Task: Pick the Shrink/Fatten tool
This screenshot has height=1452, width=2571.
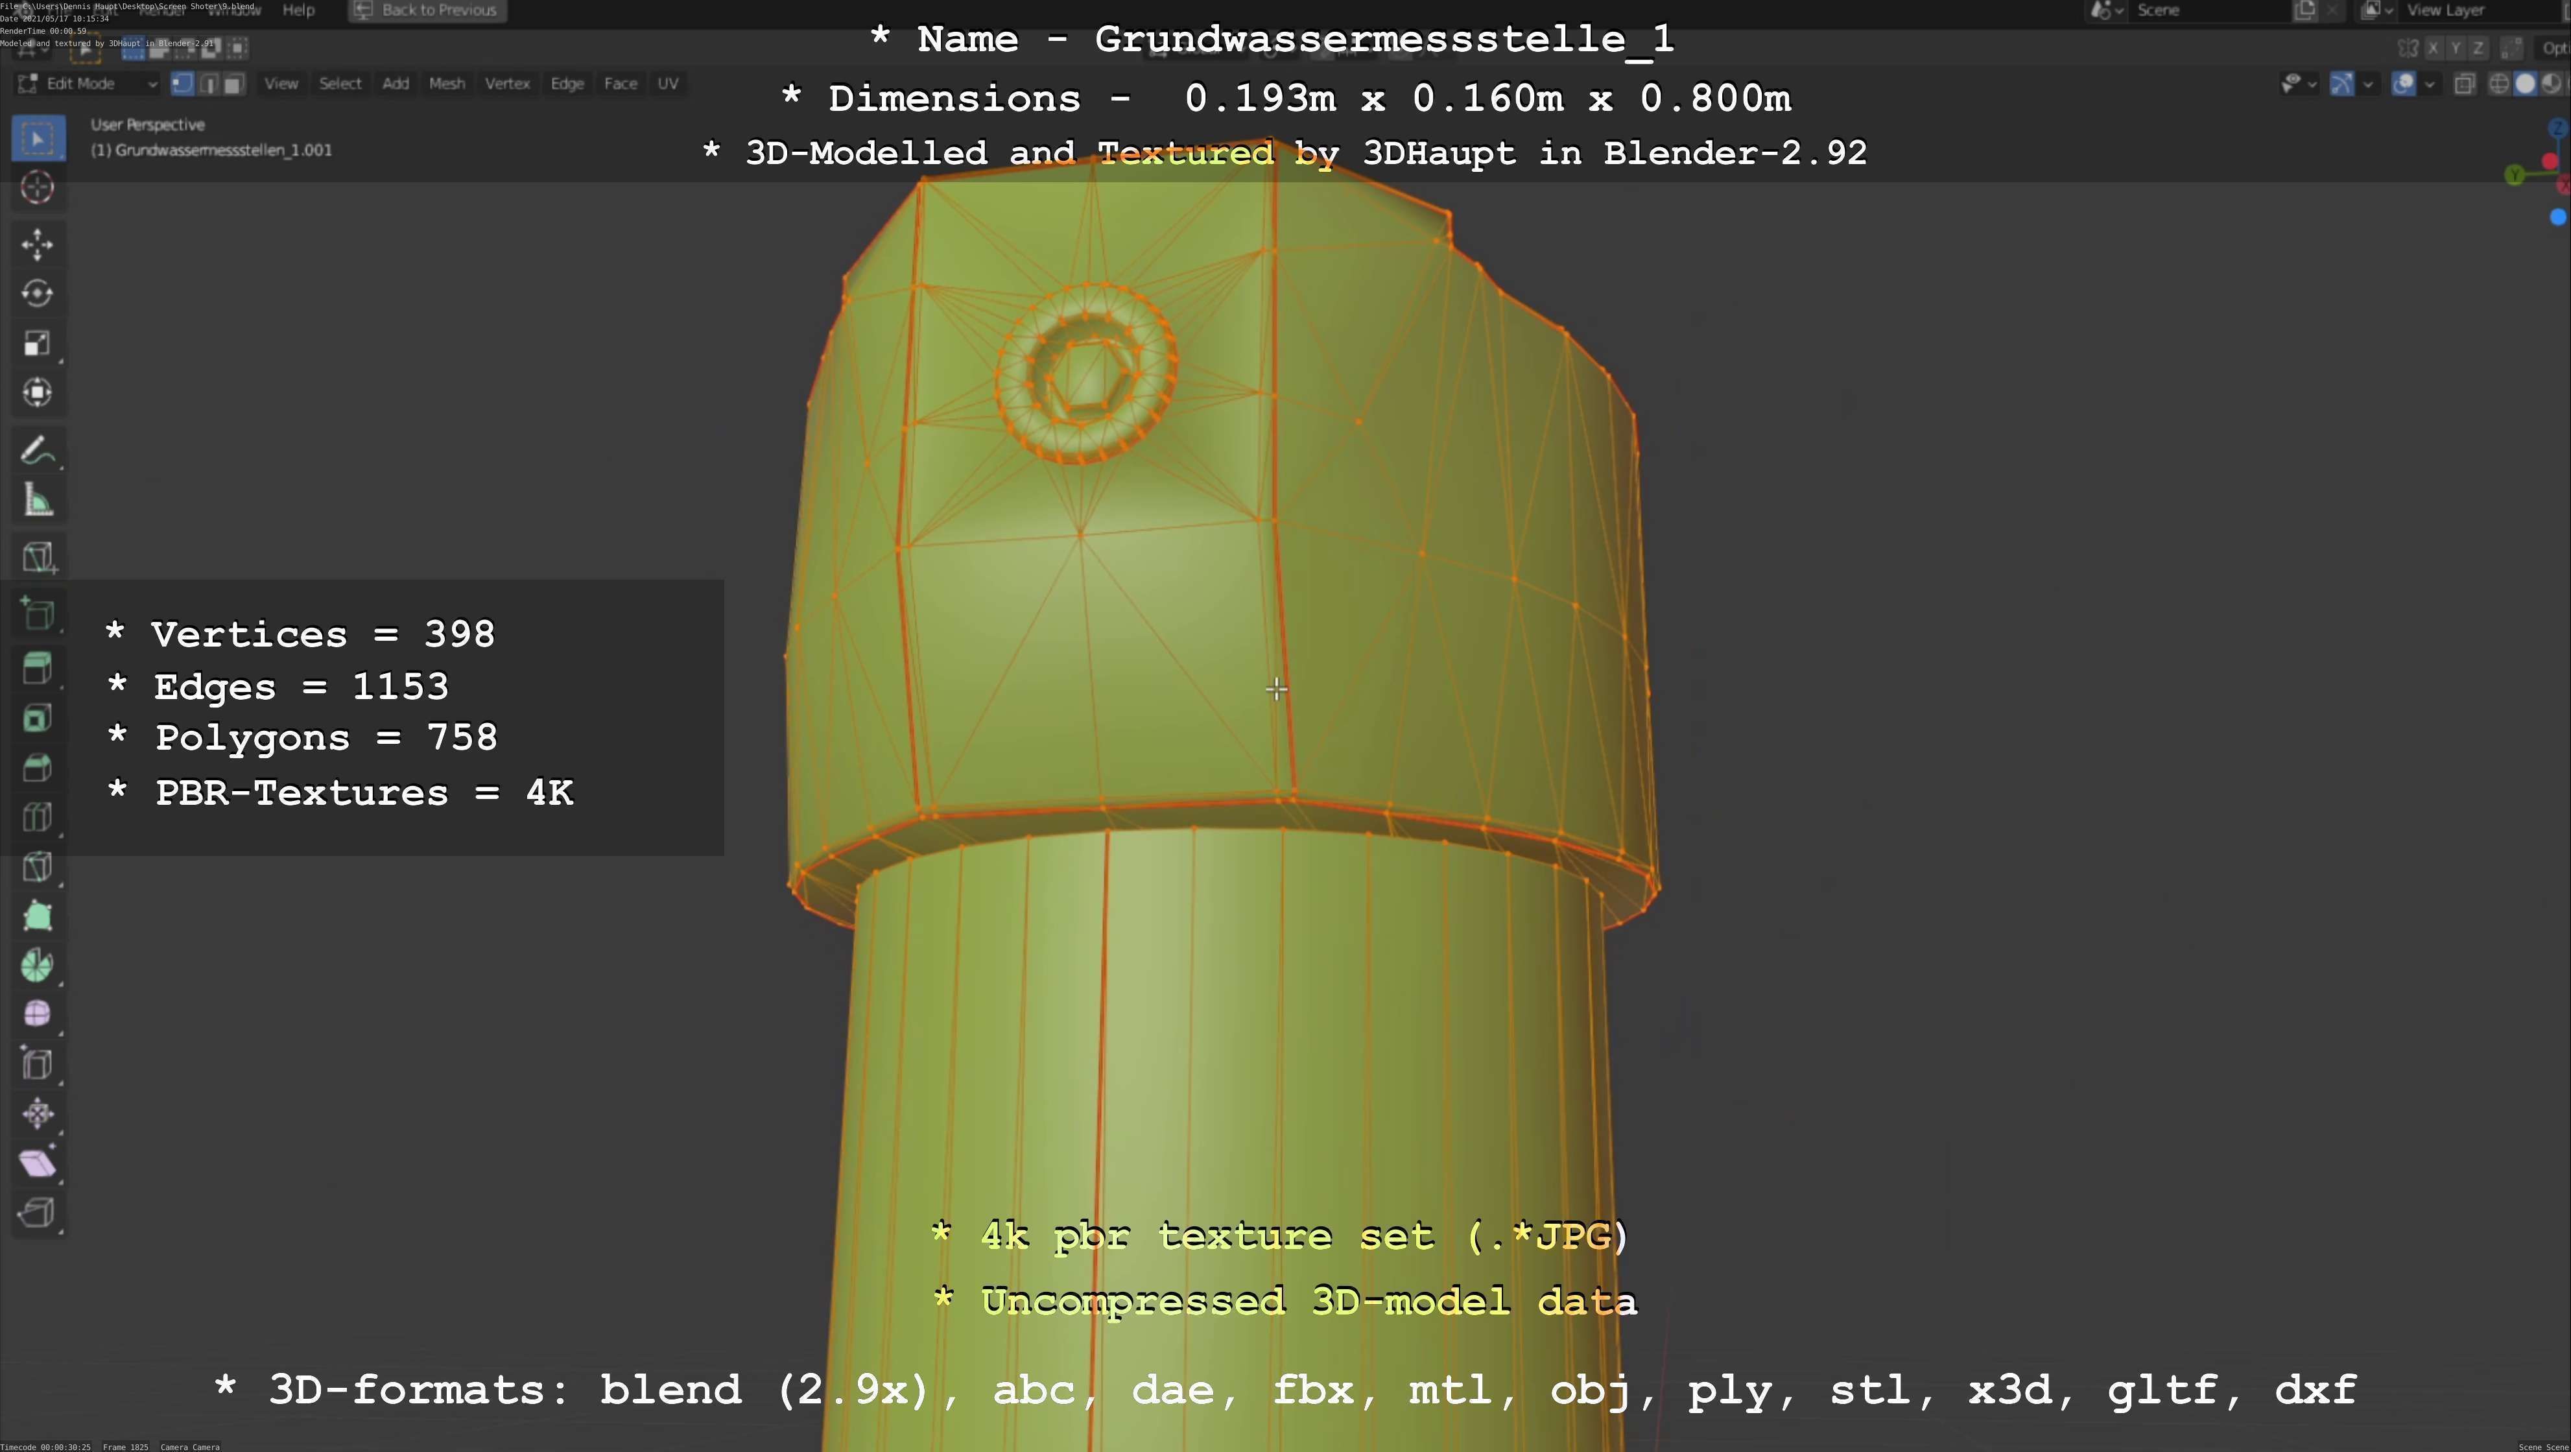Action: coord(38,1113)
